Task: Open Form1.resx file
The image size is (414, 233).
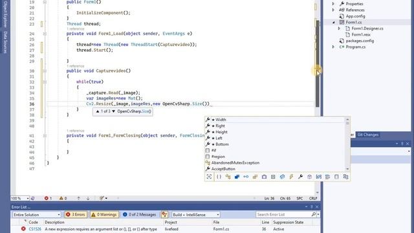Action: click(361, 34)
